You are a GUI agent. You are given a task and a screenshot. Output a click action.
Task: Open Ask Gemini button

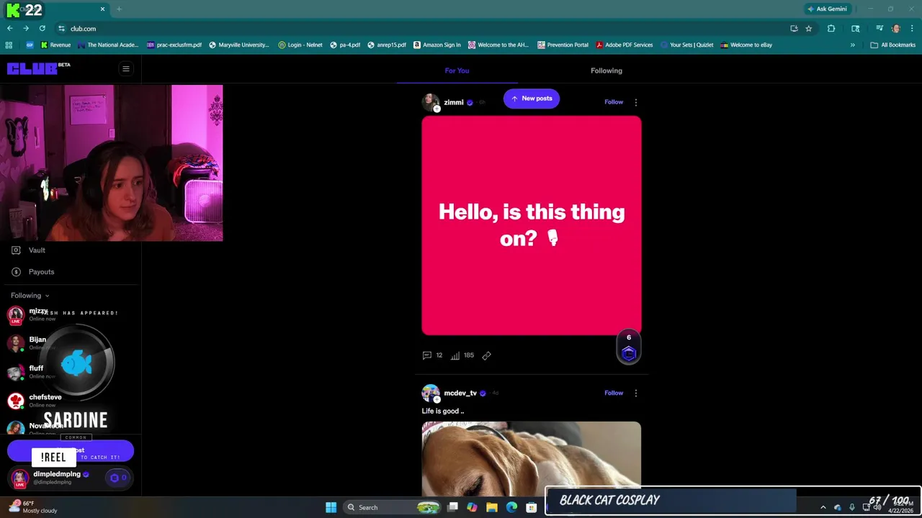pos(827,9)
